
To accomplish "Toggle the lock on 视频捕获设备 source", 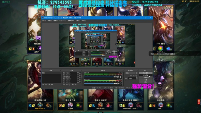I will point(80,77).
